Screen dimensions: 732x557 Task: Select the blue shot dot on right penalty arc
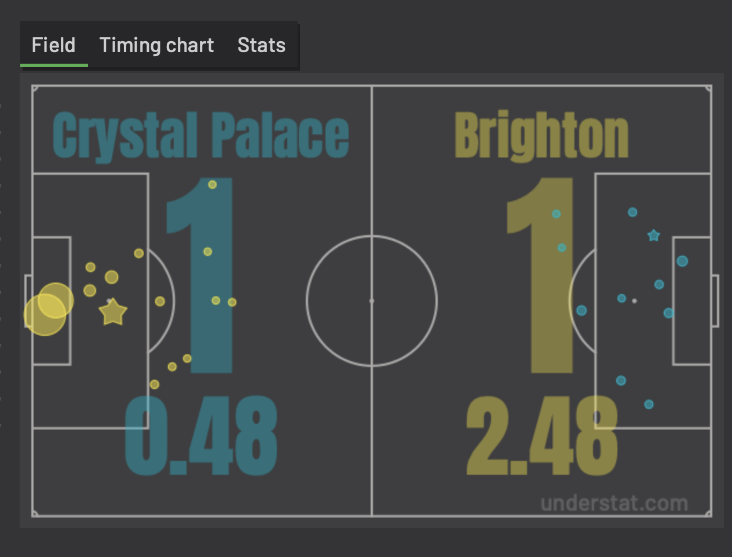click(581, 311)
